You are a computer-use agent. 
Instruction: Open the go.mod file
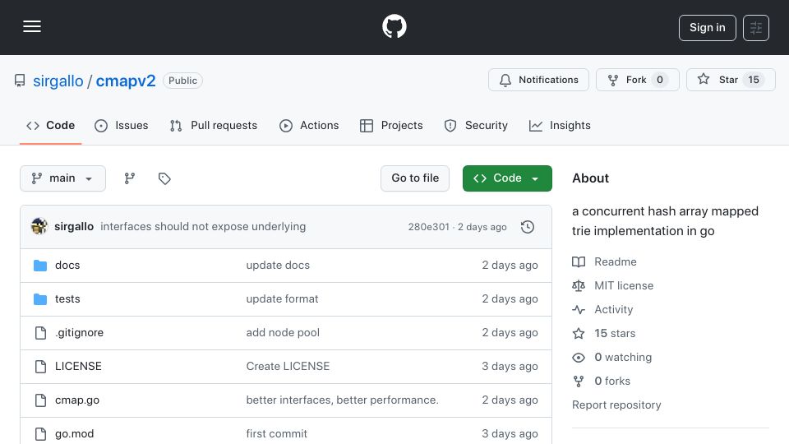(x=75, y=434)
